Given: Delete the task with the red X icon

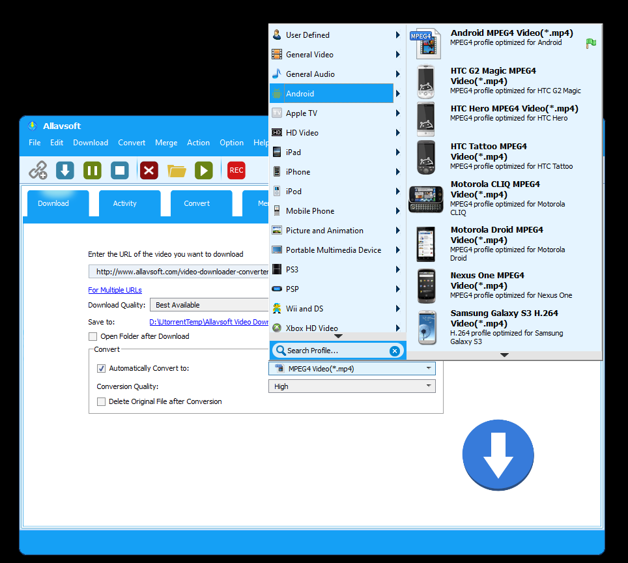Looking at the screenshot, I should [x=149, y=170].
